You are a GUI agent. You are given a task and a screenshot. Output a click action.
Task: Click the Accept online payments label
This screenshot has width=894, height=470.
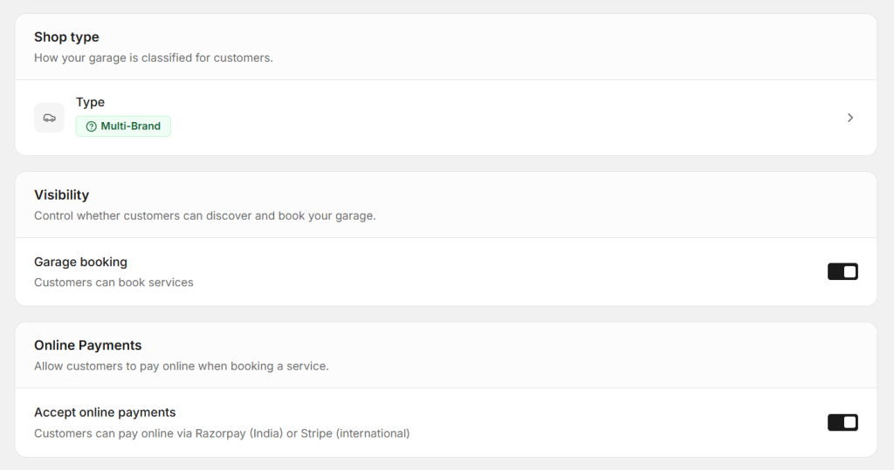[105, 412]
